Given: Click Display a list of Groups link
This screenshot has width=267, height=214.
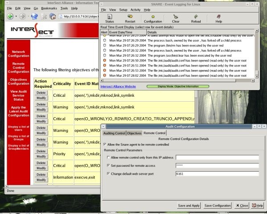Looking at the screenshot, I should click(18, 138).
